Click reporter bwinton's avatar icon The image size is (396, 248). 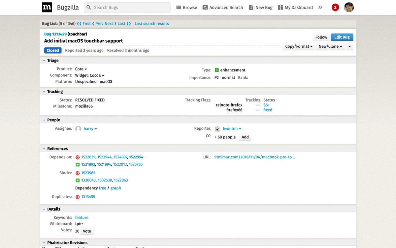pyautogui.click(x=217, y=129)
